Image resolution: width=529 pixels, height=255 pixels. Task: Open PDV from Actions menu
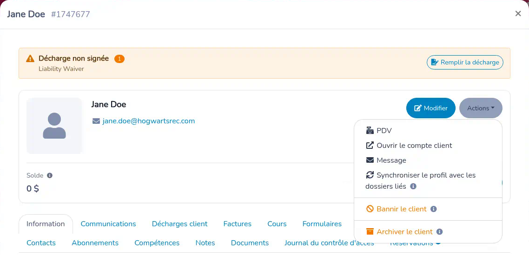tap(428, 131)
